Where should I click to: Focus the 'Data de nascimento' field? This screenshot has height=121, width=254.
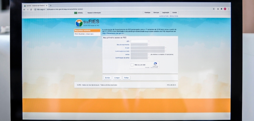(139, 44)
